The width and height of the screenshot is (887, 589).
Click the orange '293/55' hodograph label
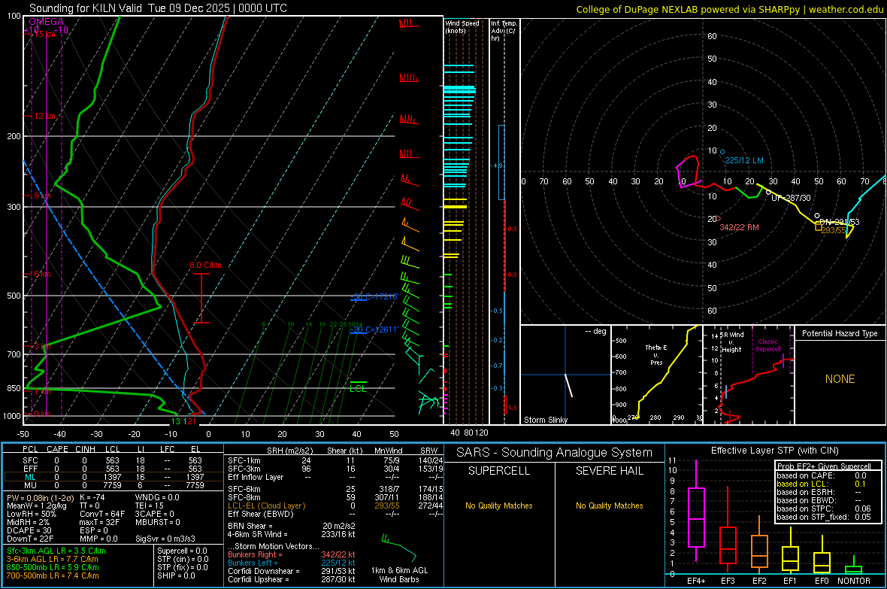pyautogui.click(x=834, y=230)
